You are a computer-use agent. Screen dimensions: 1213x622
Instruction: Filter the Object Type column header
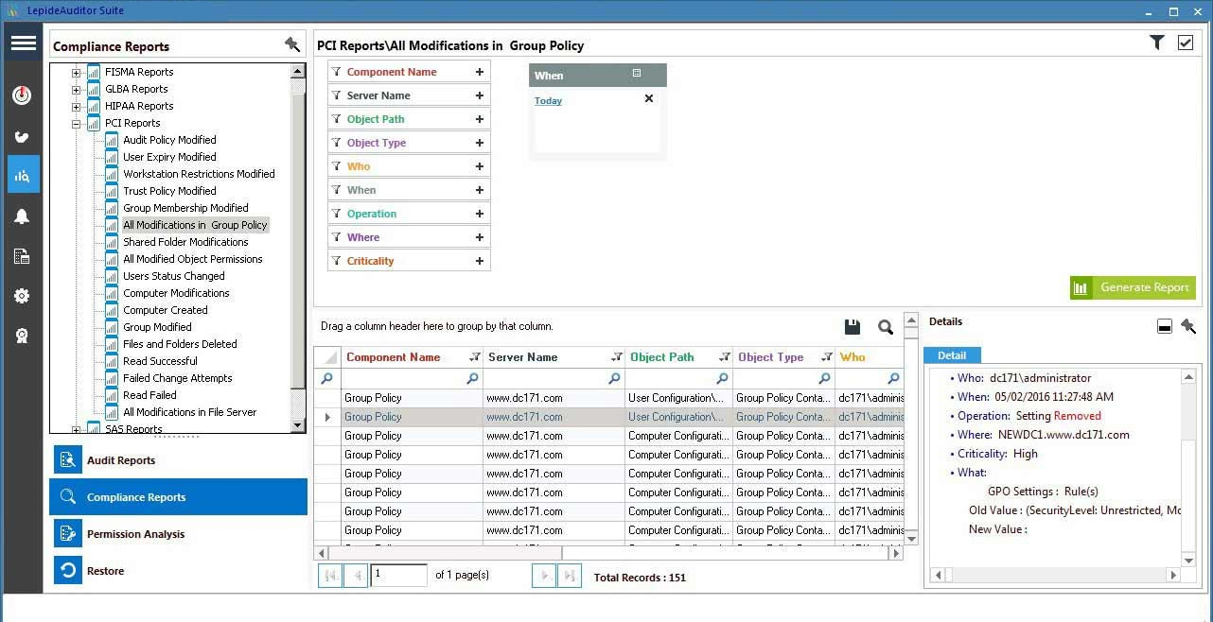point(827,357)
